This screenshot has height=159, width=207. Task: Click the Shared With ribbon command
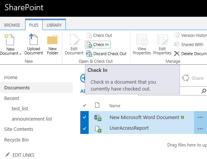click(189, 45)
